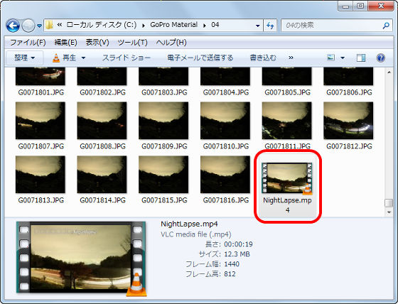Open the recent pages dropdown arrow
This screenshot has width=398, height=304.
[x=39, y=26]
